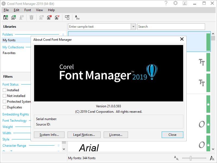Open the View menu
217x163 pixels.
(39, 10)
